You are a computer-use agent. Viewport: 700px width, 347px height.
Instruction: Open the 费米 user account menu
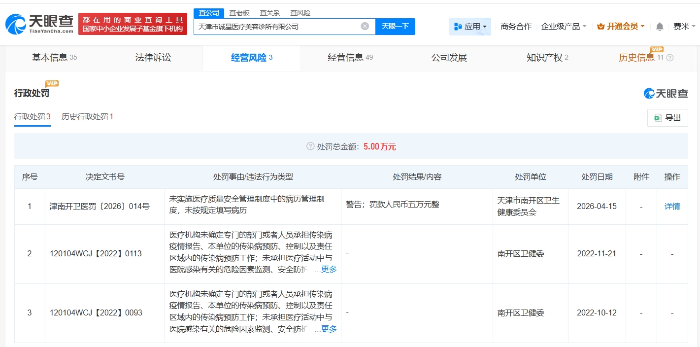tap(684, 27)
